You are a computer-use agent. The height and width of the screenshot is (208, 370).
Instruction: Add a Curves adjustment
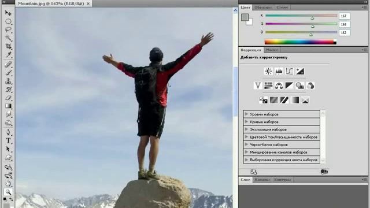[289, 71]
